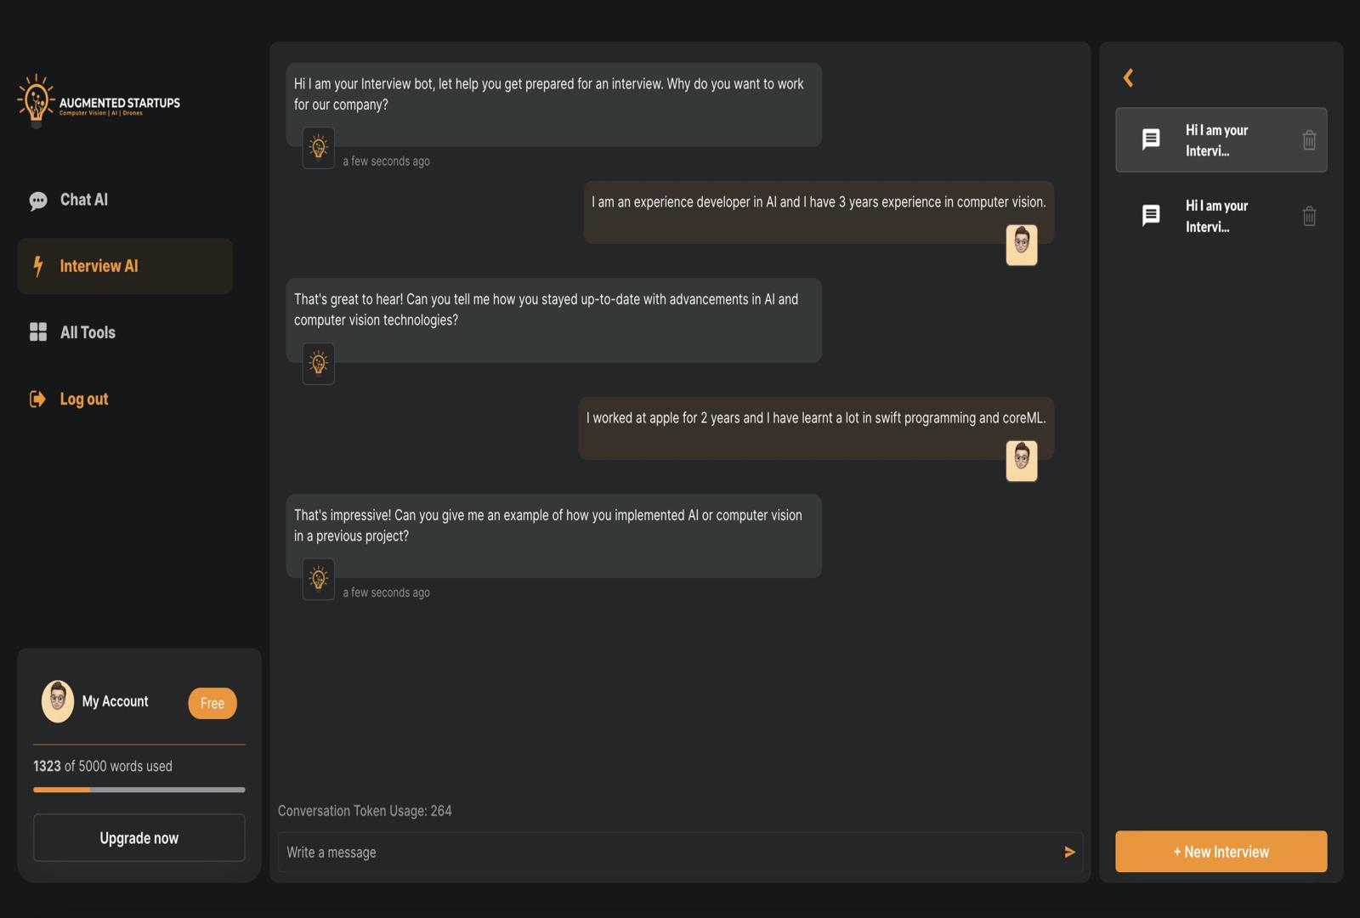Click the send message arrow icon
This screenshot has width=1360, height=918.
[1069, 852]
